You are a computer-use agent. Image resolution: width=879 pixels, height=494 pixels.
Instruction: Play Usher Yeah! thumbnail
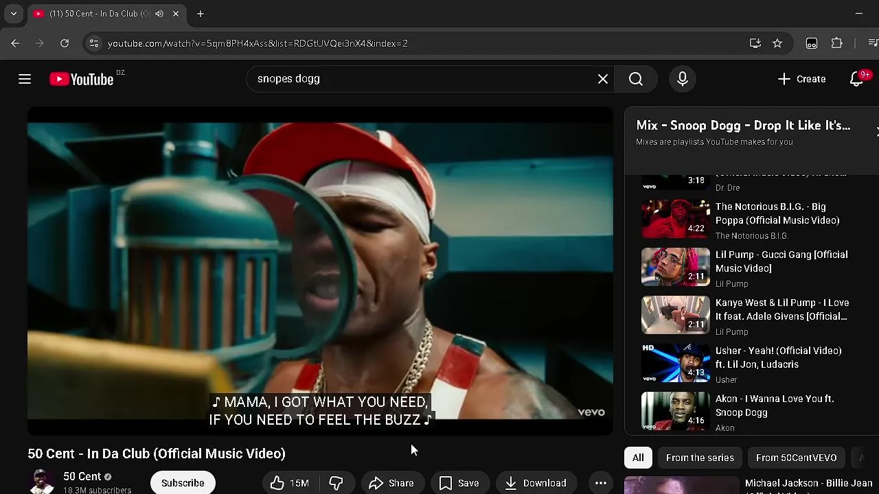coord(676,363)
